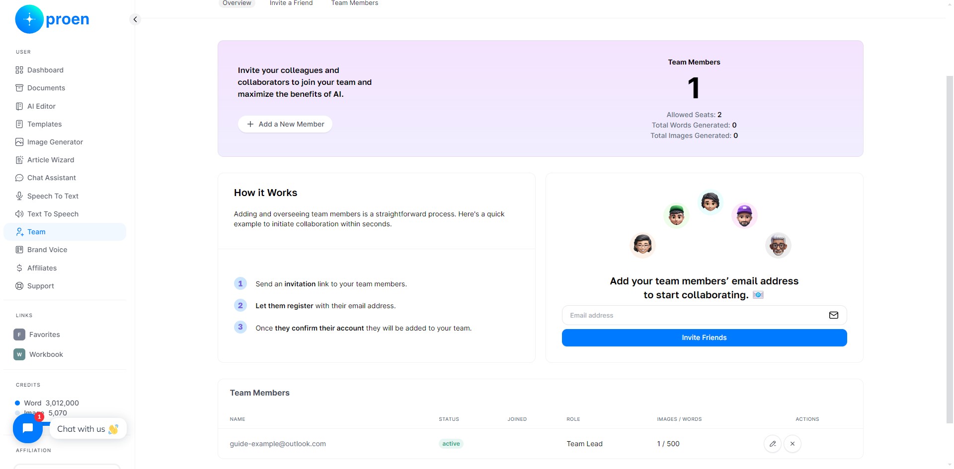This screenshot has height=469, width=954.
Task: Open the Workbook link badge
Action: [19, 354]
